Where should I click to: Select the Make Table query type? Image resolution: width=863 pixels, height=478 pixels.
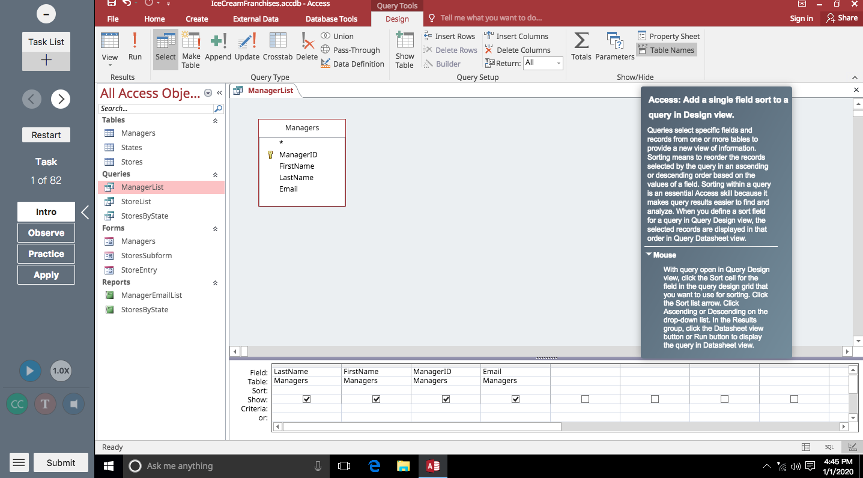[x=191, y=49]
